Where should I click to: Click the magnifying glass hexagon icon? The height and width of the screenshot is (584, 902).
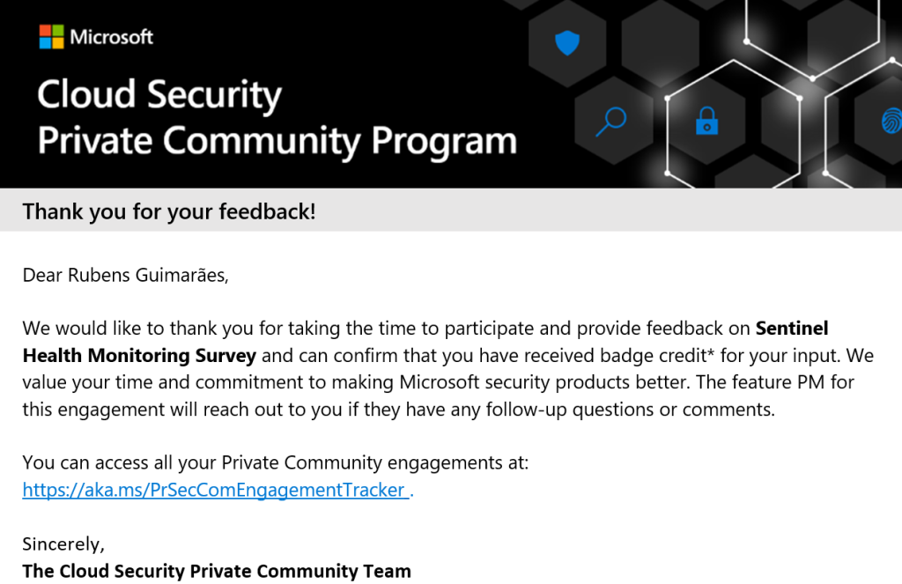[x=610, y=122]
